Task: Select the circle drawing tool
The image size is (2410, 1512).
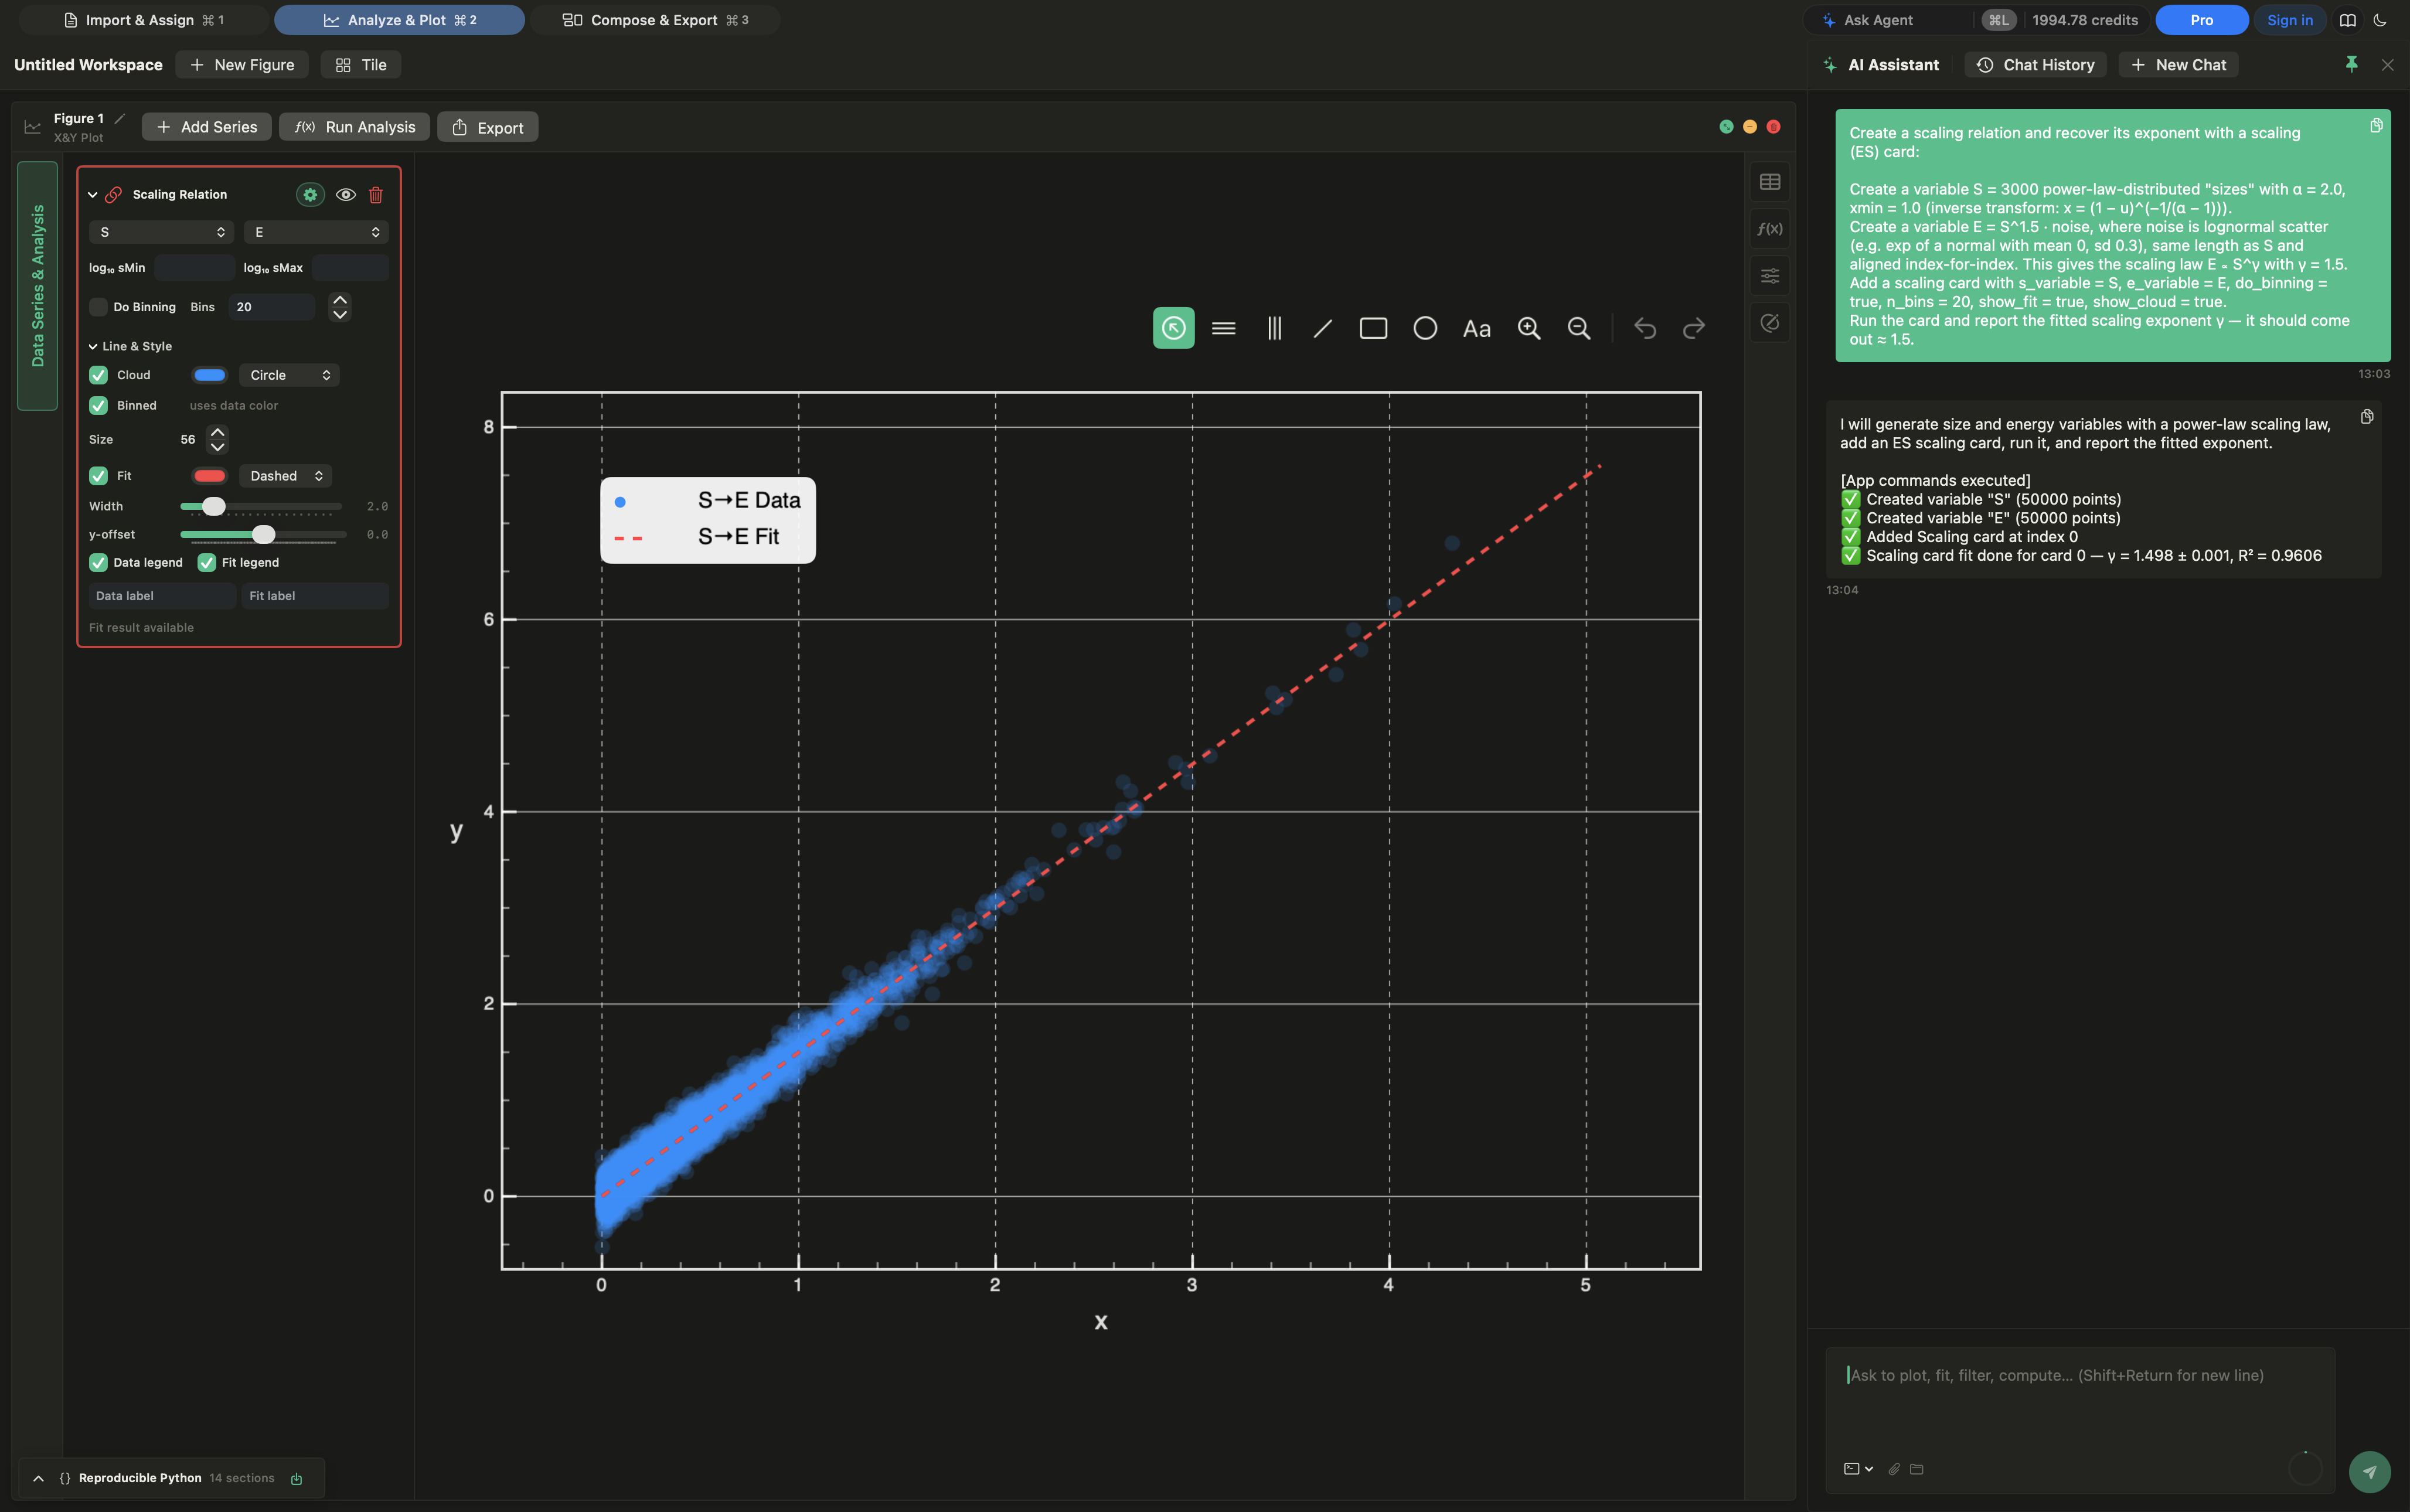Action: (1425, 328)
